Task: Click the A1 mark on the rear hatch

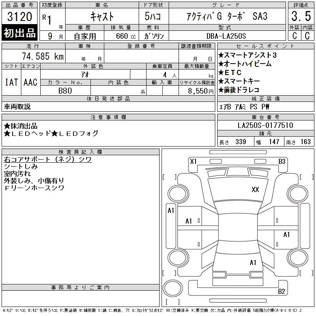Action: pyautogui.click(x=253, y=263)
